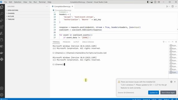Screen dimensions: 178x100
Task: Click the Spaces: 4 indentation status item
Action: click(146, 99)
